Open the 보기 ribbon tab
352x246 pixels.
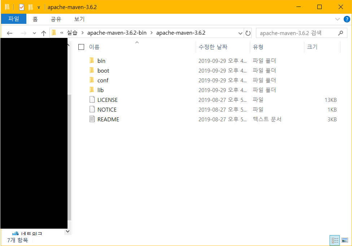click(79, 19)
